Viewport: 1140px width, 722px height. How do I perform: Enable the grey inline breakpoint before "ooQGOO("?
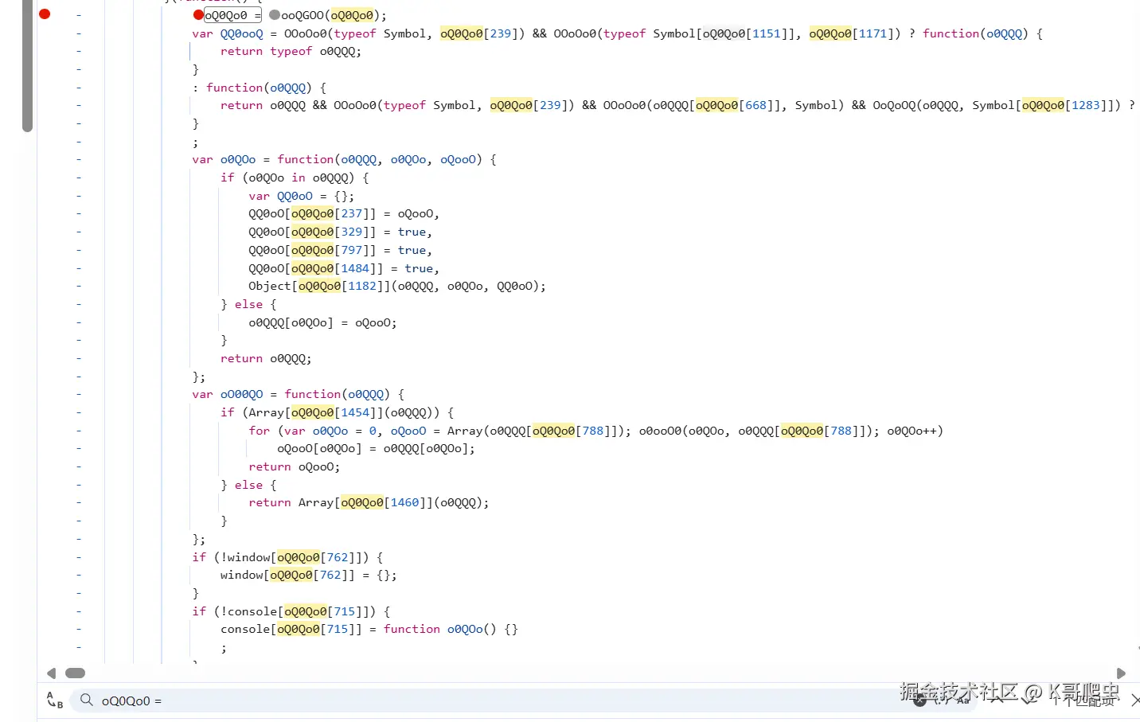[x=275, y=15]
